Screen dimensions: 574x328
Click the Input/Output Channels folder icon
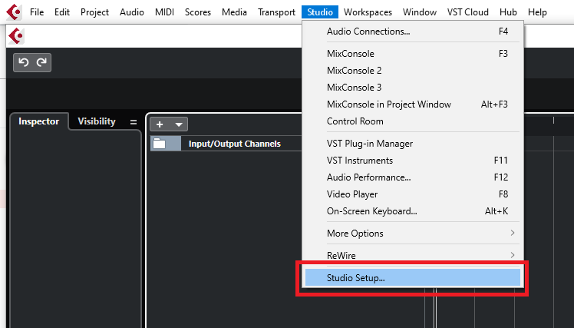coord(160,144)
